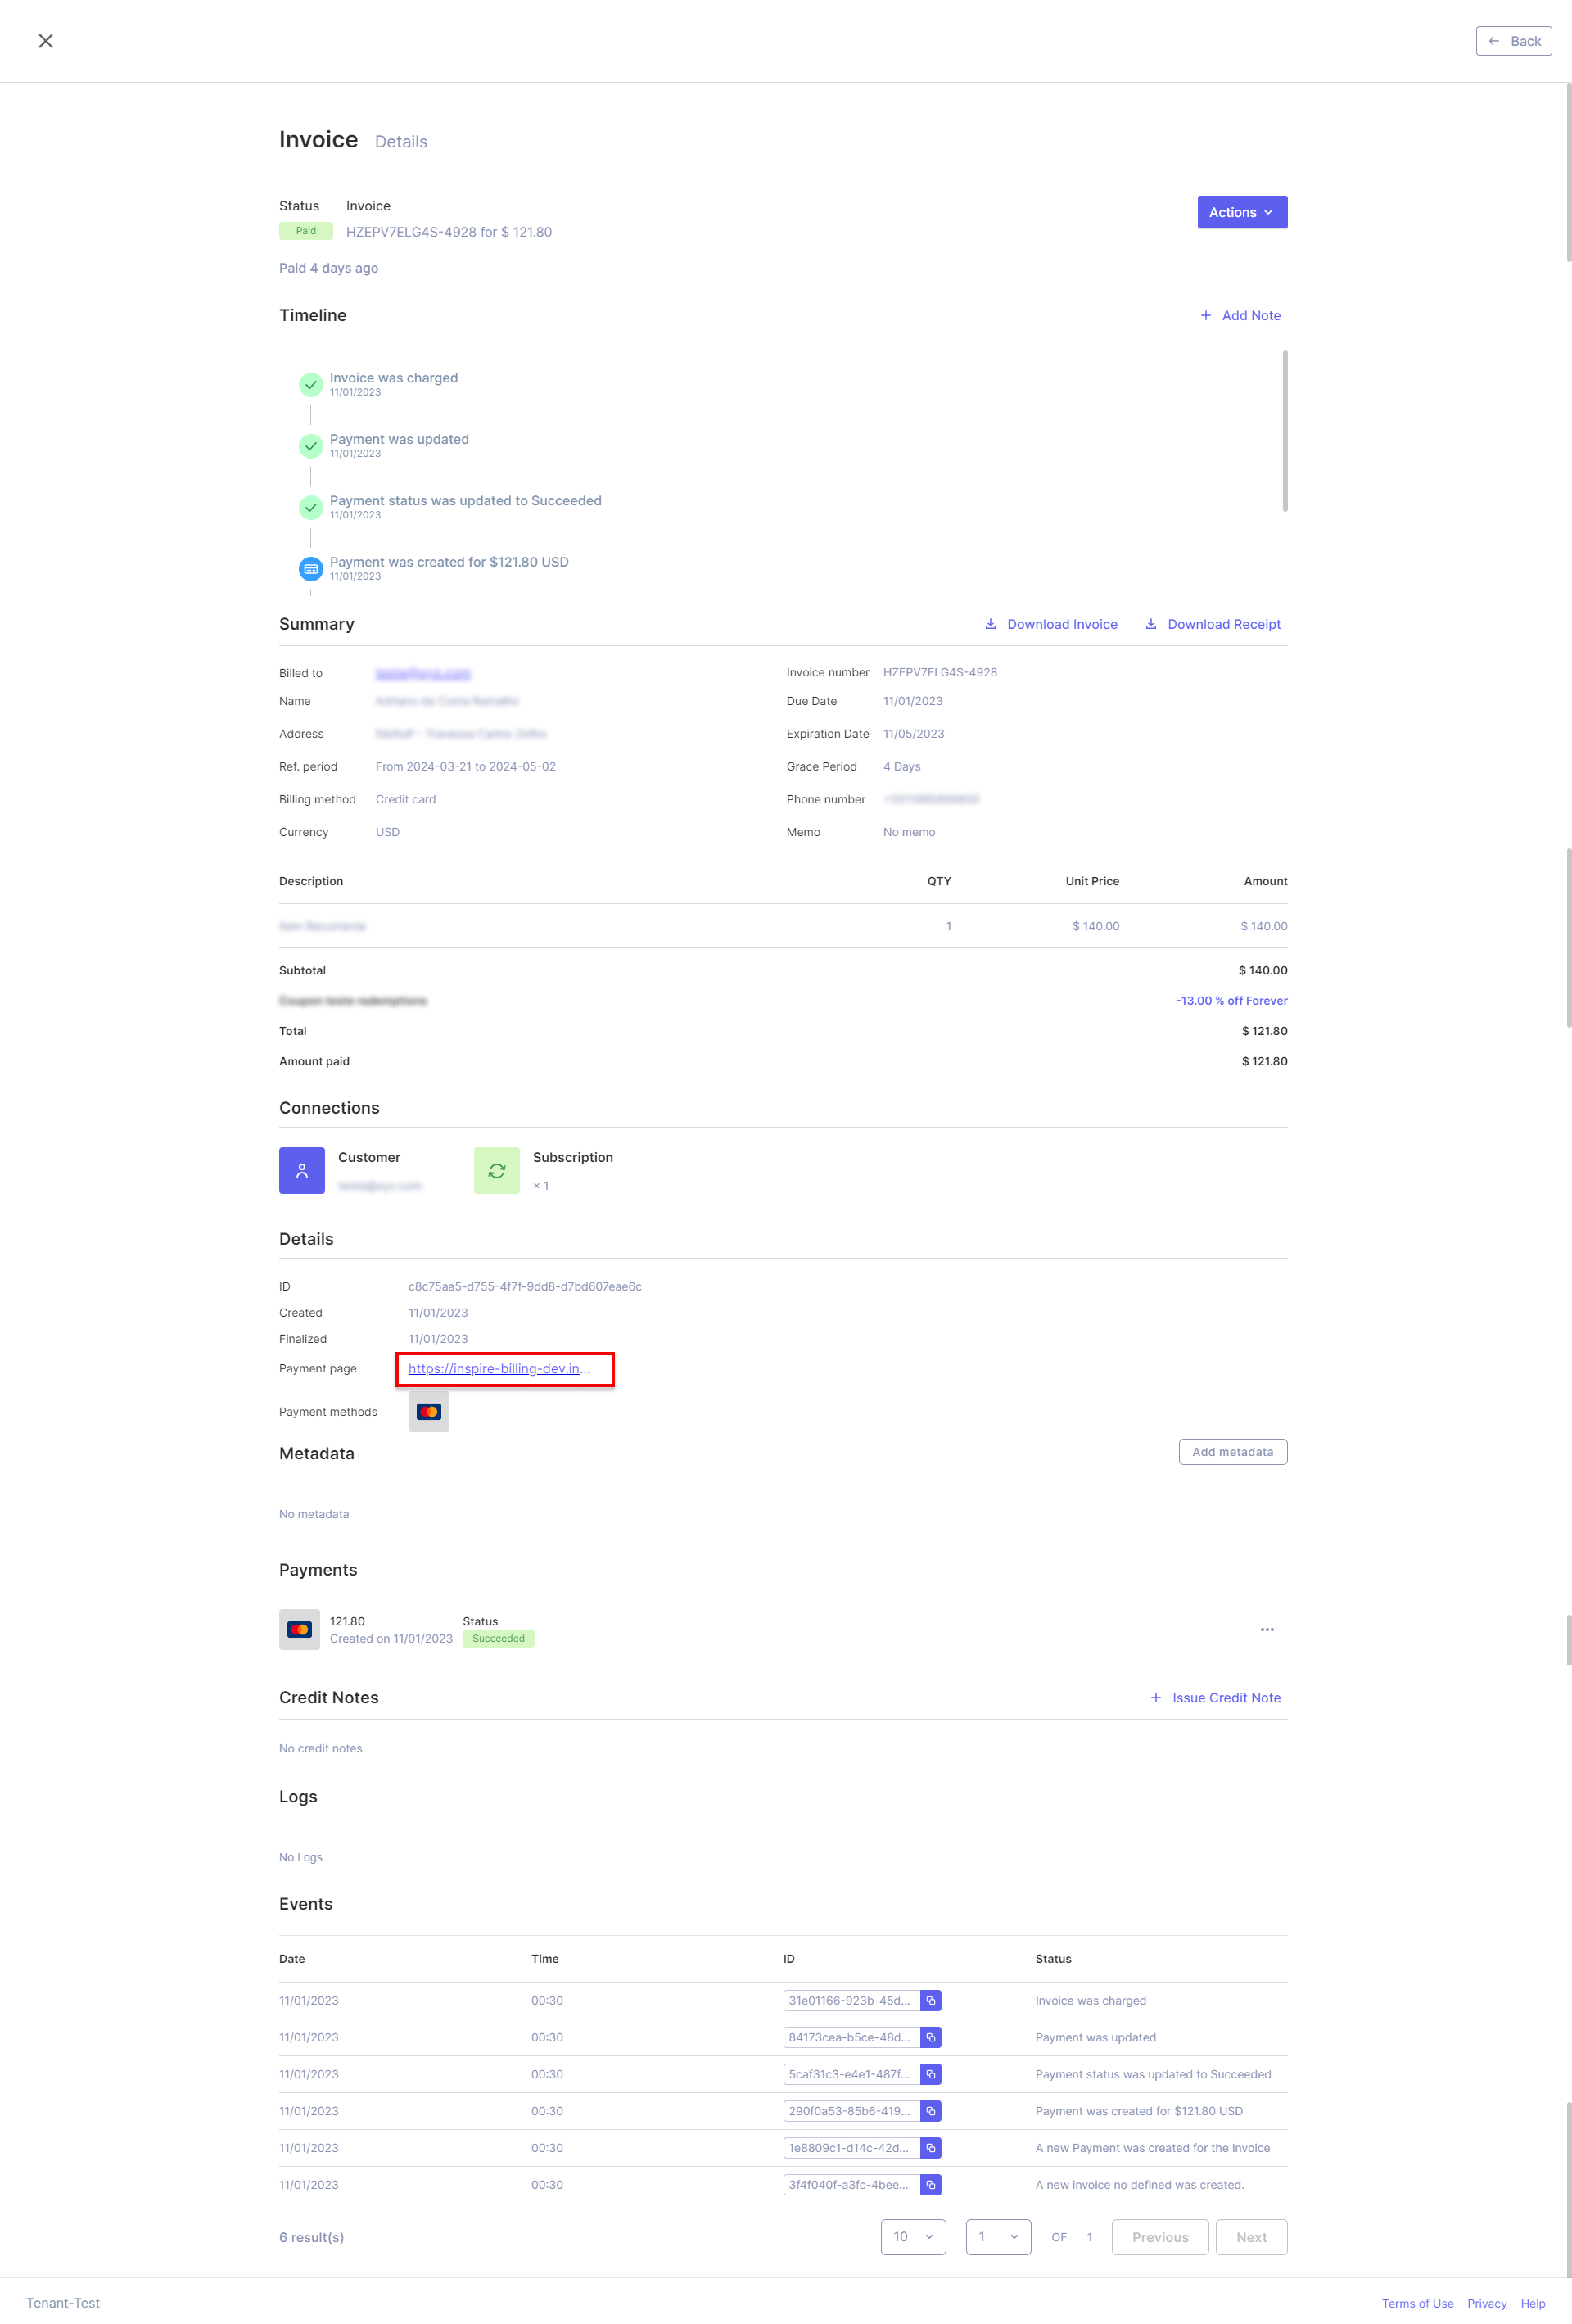
Task: Click Issue Credit Note
Action: [1216, 1698]
